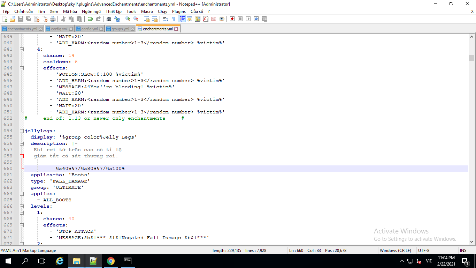
Task: Open the Windows Start menu
Action: click(8, 261)
